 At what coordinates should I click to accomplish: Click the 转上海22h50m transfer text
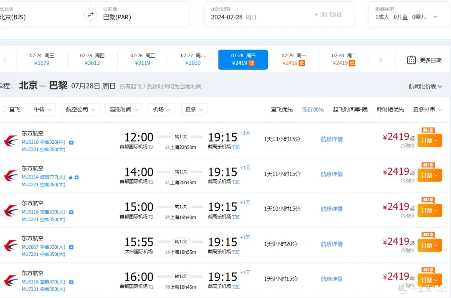click(181, 148)
